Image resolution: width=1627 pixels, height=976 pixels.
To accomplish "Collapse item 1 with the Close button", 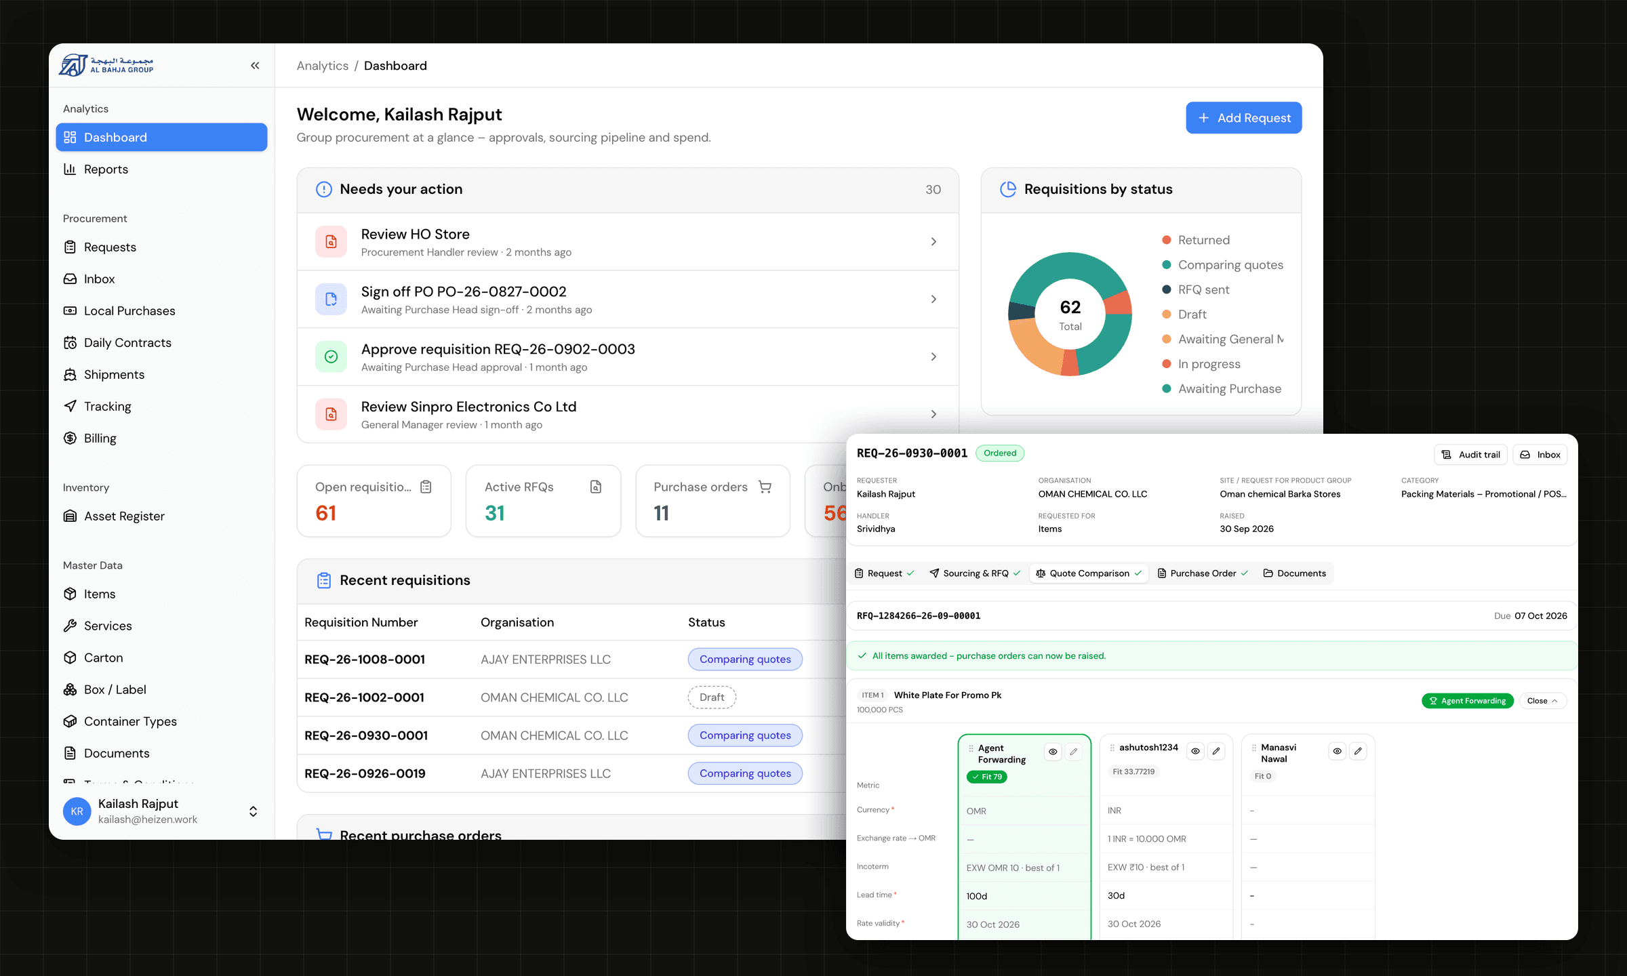I will [1542, 701].
